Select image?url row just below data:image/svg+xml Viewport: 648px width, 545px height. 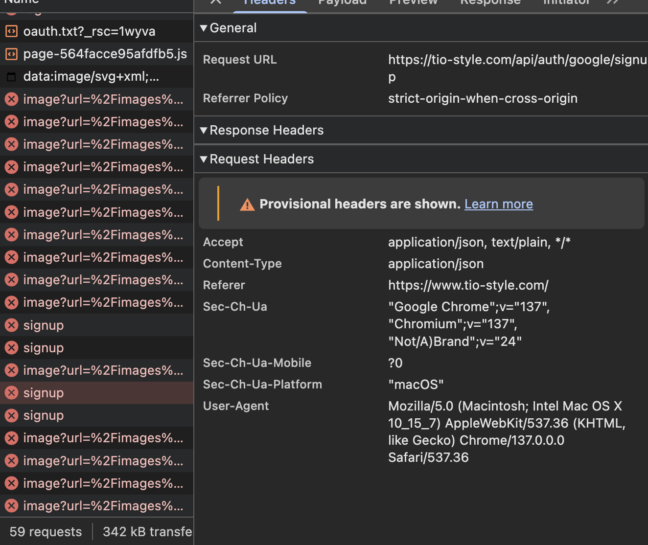(96, 99)
